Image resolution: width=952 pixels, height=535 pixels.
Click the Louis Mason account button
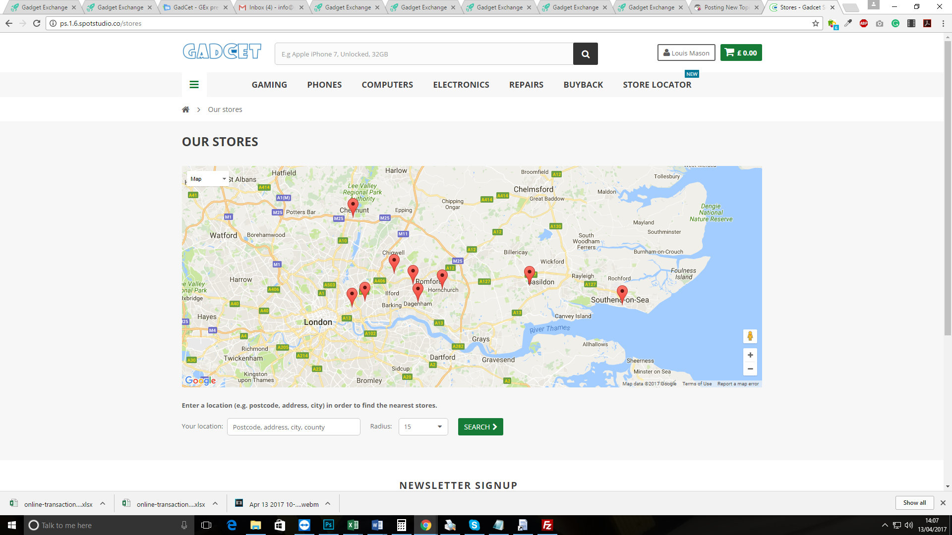[686, 53]
